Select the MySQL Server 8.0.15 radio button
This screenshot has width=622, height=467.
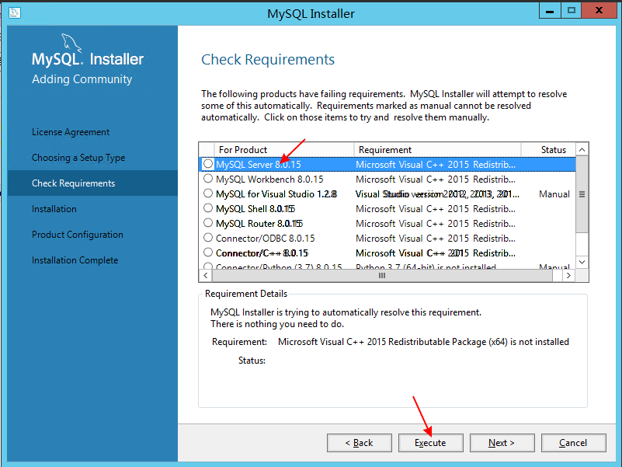point(208,164)
